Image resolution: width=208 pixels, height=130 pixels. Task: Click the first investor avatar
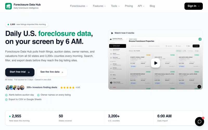click(x=8, y=88)
